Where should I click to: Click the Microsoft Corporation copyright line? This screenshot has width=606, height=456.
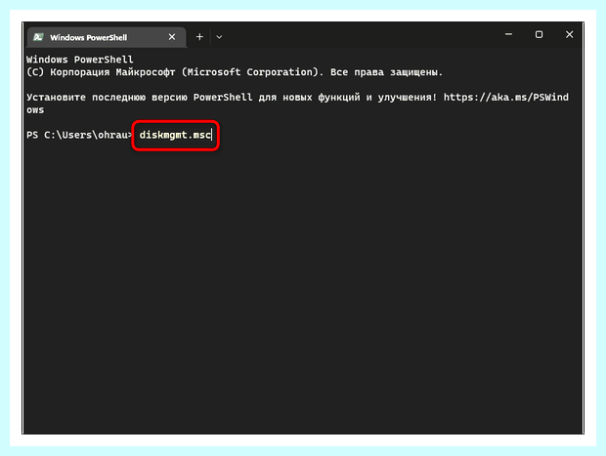point(235,72)
